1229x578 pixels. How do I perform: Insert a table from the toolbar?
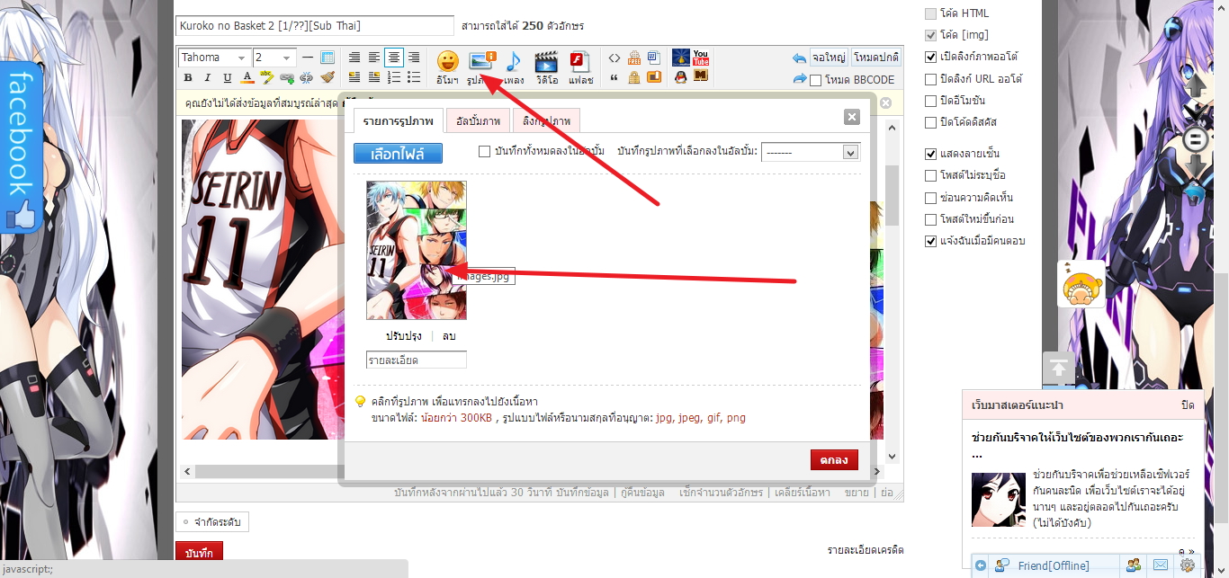click(327, 58)
